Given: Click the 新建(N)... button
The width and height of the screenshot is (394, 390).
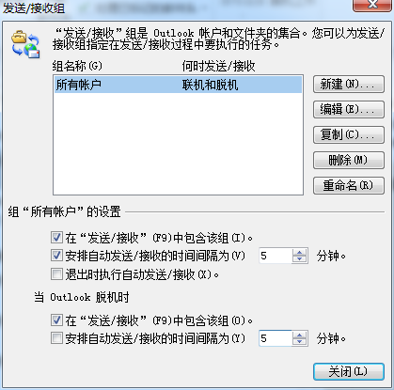Looking at the screenshot, I should (x=349, y=84).
